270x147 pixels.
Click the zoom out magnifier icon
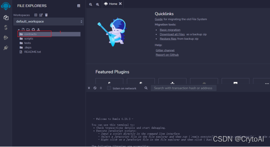[x=91, y=4]
